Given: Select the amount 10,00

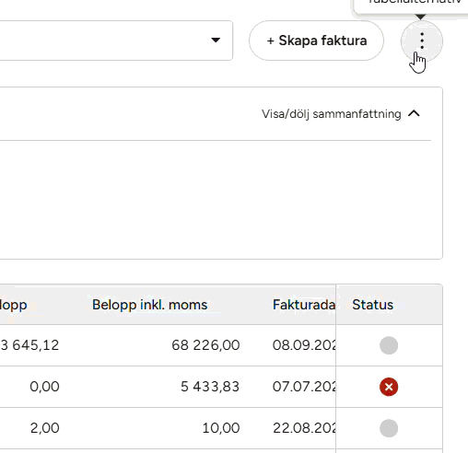Looking at the screenshot, I should (x=221, y=428).
